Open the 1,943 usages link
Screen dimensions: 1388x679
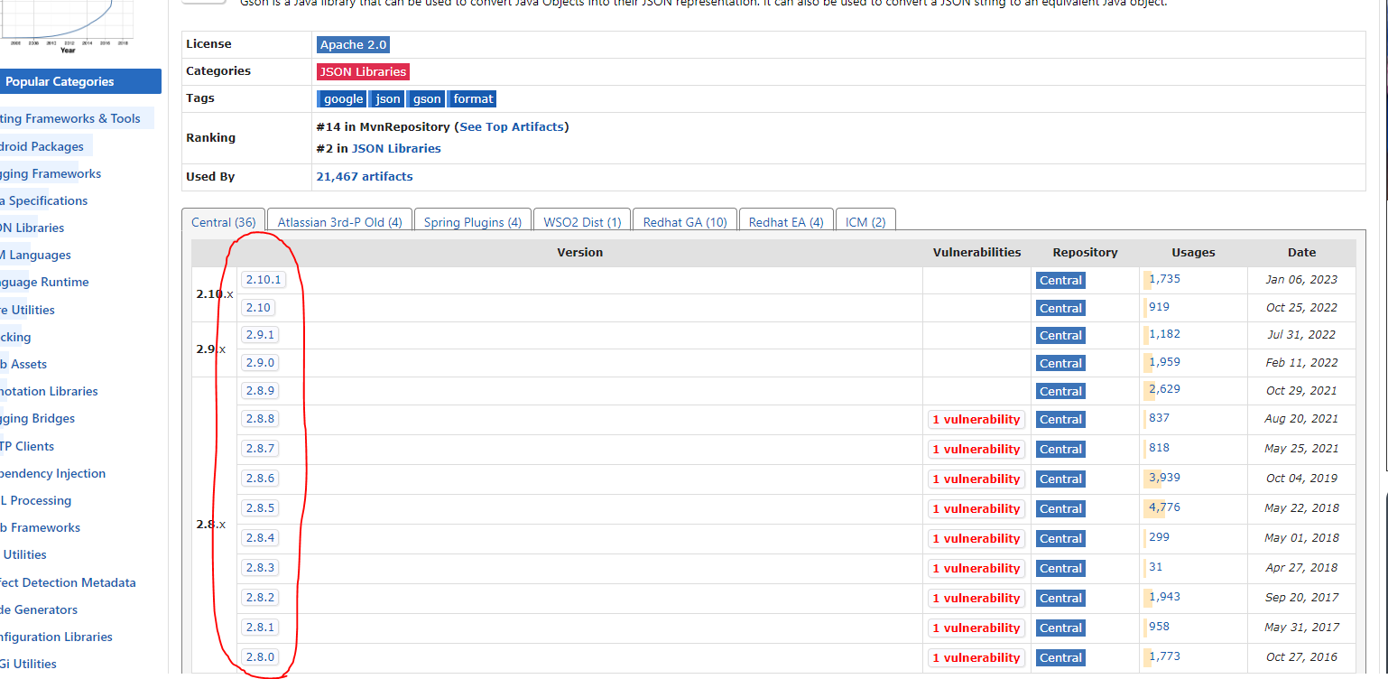tap(1164, 597)
